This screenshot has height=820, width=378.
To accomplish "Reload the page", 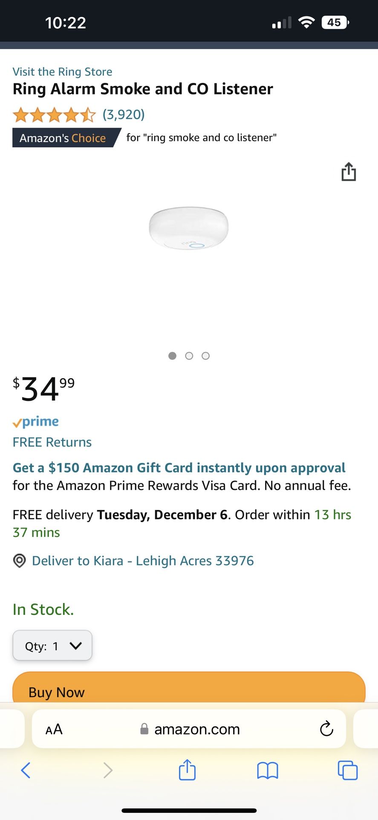I will click(x=326, y=729).
